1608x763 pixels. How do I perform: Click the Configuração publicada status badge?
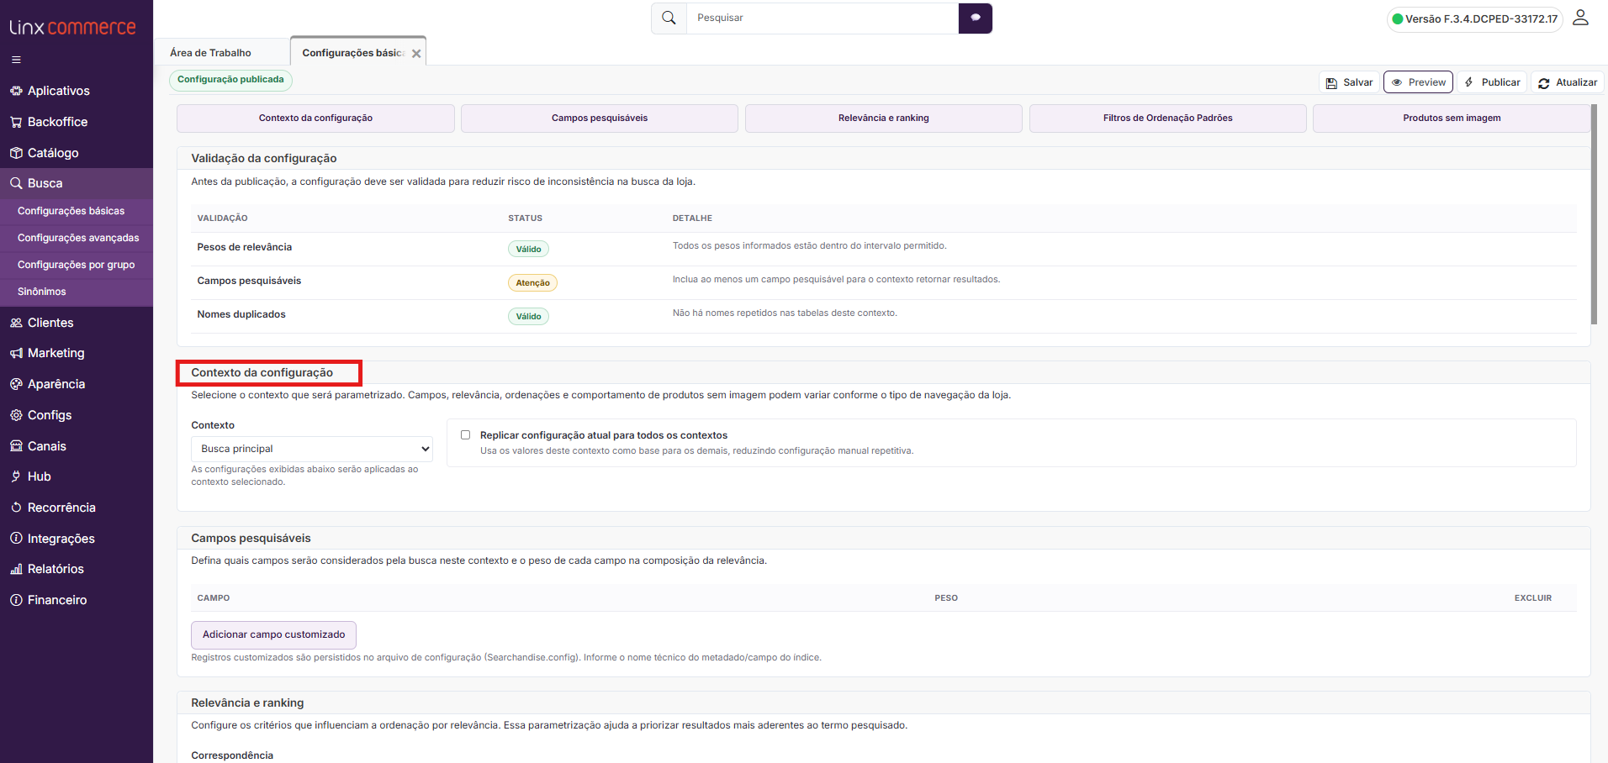tap(230, 80)
